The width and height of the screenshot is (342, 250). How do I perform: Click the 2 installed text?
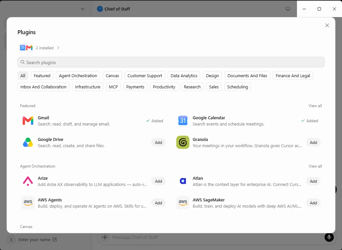click(x=44, y=48)
